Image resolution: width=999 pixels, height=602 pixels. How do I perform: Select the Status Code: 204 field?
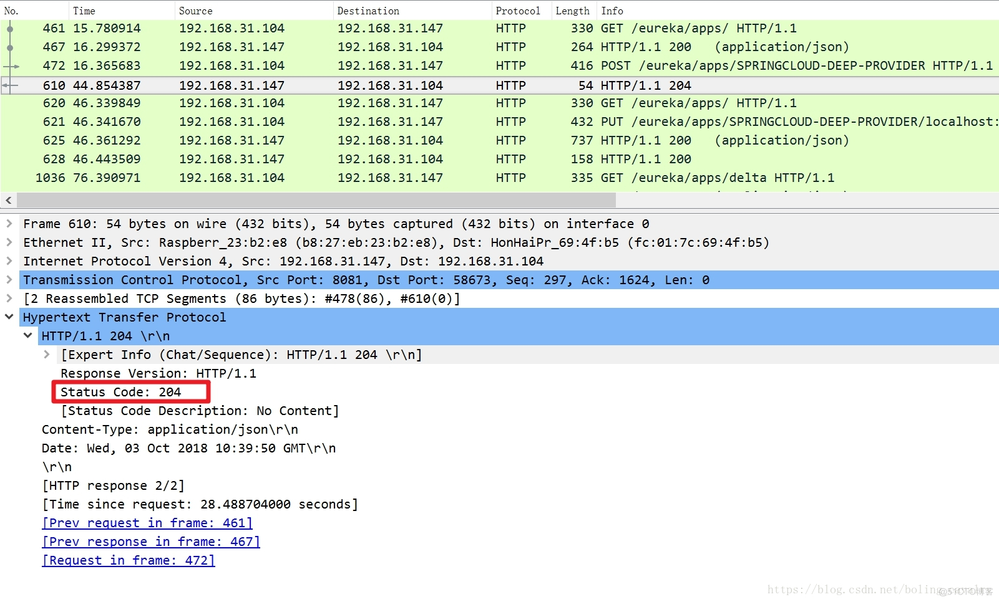[121, 392]
